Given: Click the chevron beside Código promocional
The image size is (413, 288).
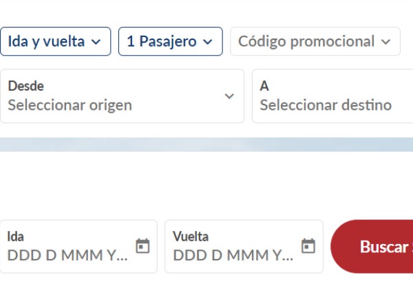Looking at the screenshot, I should (x=386, y=42).
